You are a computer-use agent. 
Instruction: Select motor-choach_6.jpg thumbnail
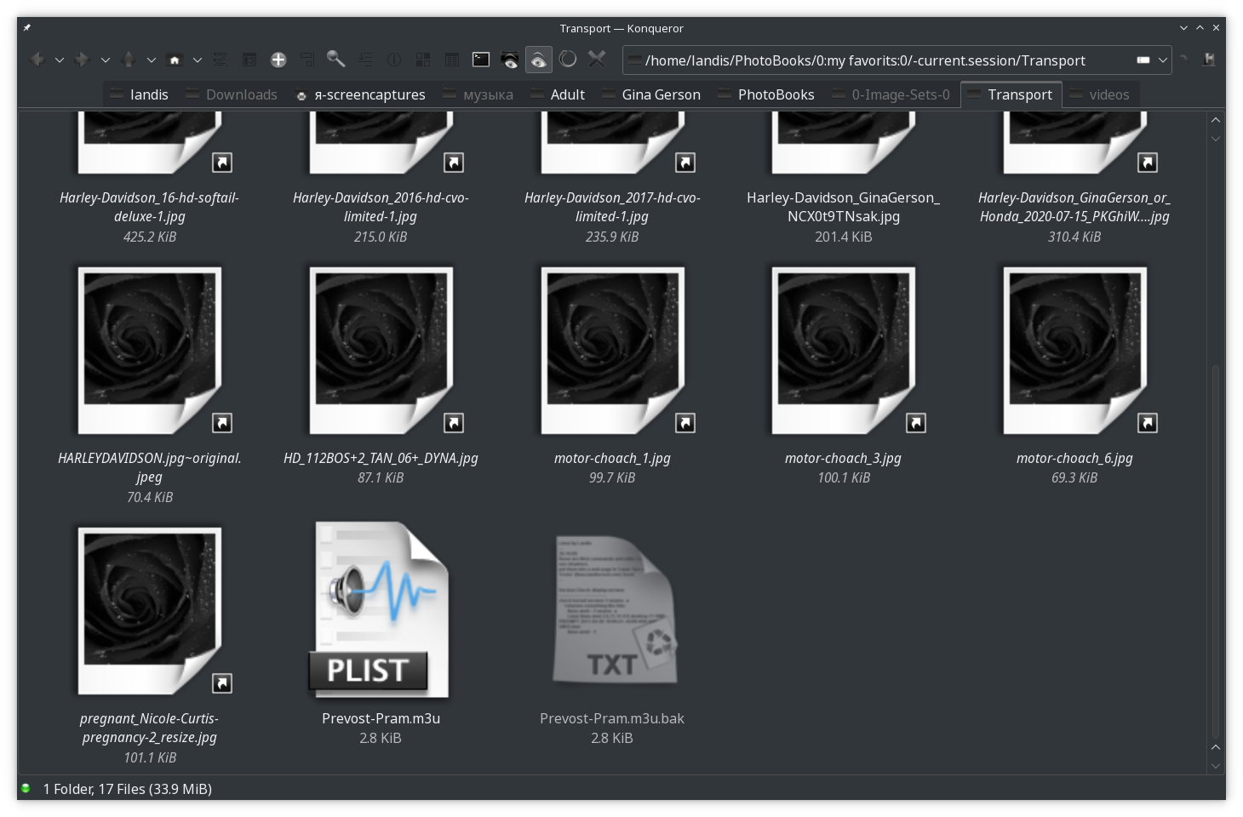(x=1075, y=351)
